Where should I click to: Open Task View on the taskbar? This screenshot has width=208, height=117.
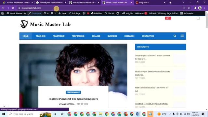pyautogui.click(x=62, y=114)
